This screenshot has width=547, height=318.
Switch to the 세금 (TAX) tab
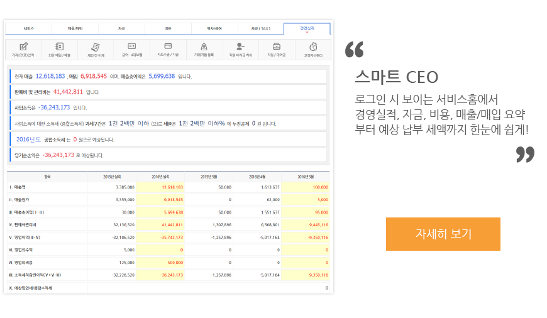261,28
